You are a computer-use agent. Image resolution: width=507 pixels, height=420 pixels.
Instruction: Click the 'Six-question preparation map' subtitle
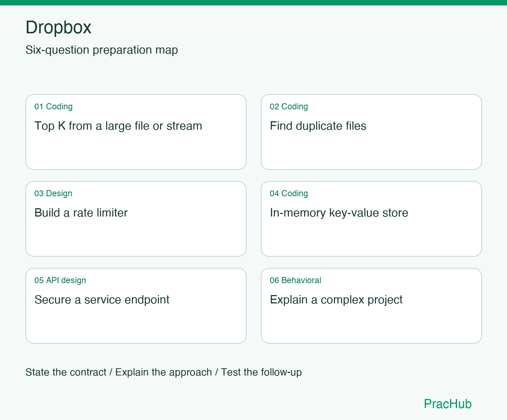[x=102, y=50]
